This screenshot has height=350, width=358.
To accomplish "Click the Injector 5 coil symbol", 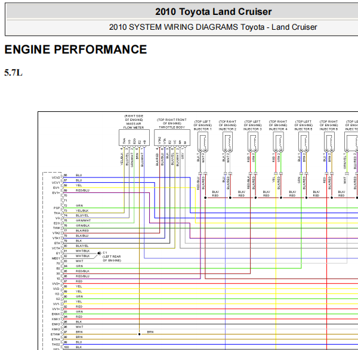I will click(x=304, y=142).
